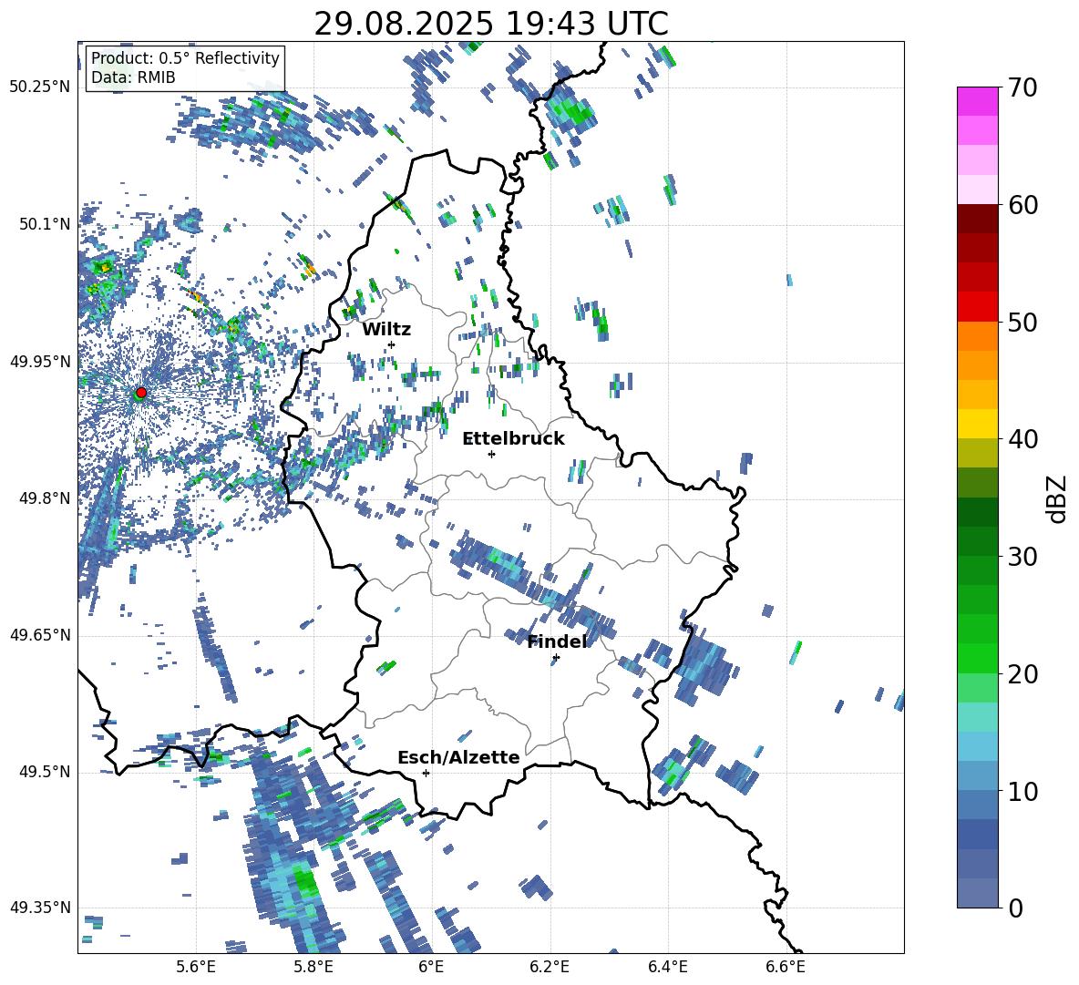Click the 30 dBZ colorbar label
The width and height of the screenshot is (1079, 985).
1022,557
